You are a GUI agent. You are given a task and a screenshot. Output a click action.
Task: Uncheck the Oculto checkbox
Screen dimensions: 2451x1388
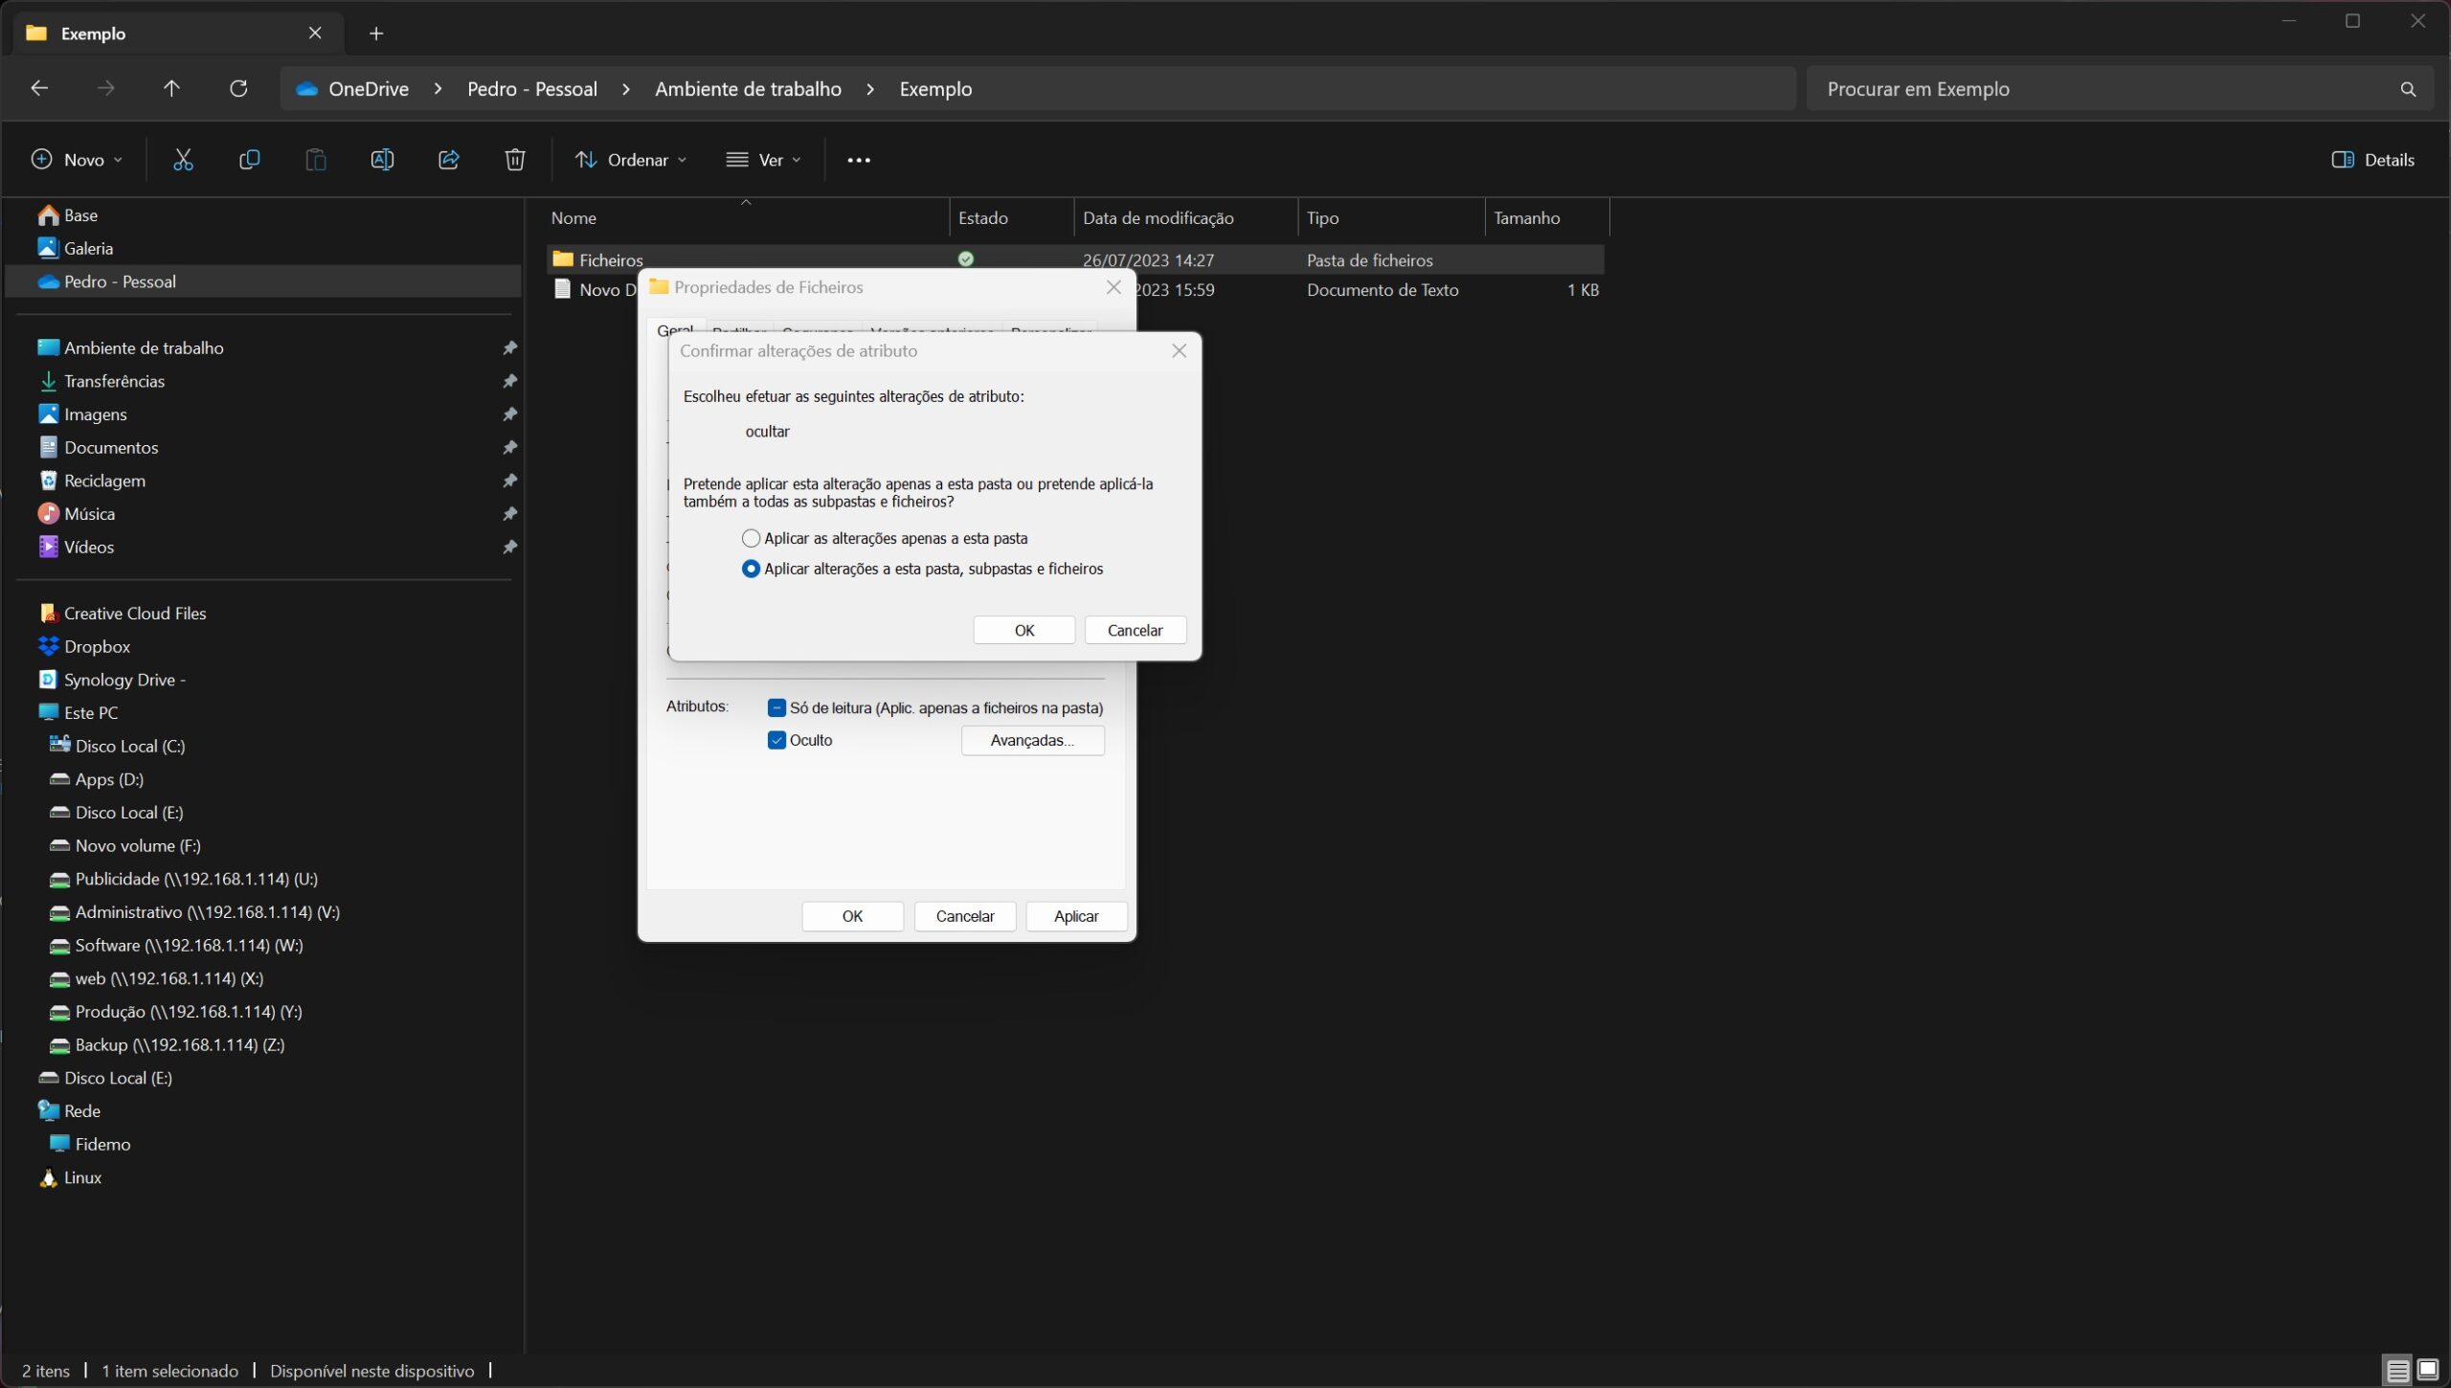(x=776, y=740)
